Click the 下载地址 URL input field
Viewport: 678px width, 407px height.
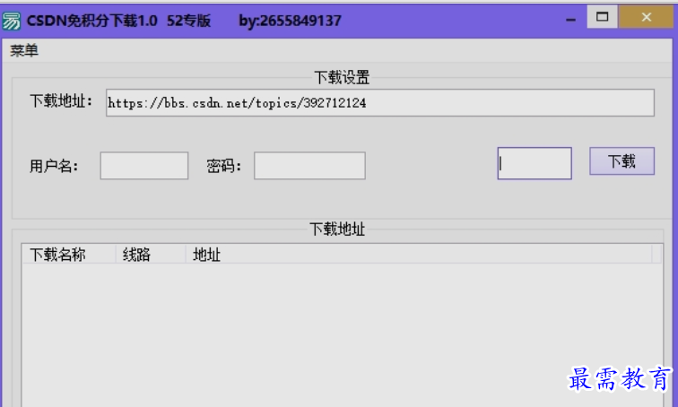pyautogui.click(x=380, y=103)
